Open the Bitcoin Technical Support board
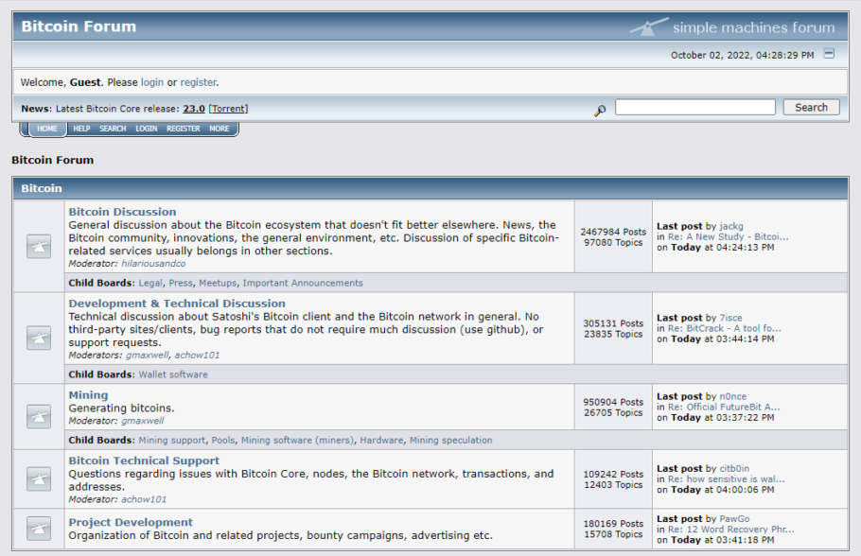The width and height of the screenshot is (861, 556). [x=144, y=460]
